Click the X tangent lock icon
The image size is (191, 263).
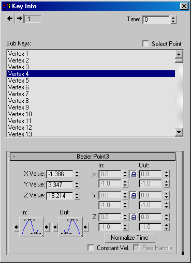134,174
